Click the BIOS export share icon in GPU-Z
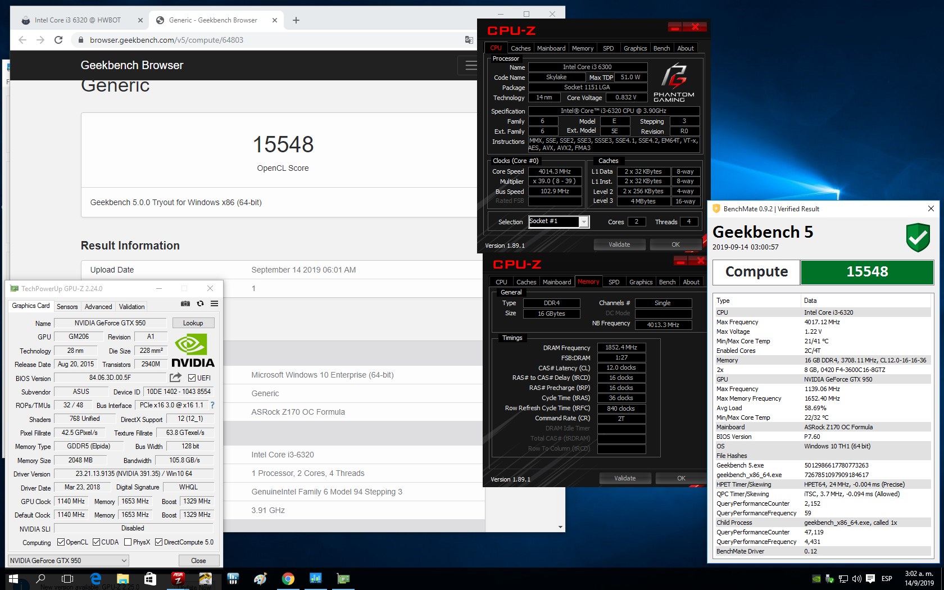Image resolution: width=944 pixels, height=590 pixels. point(176,378)
